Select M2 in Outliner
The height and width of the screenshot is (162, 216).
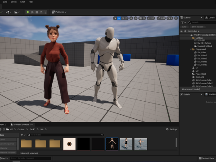click(x=197, y=71)
